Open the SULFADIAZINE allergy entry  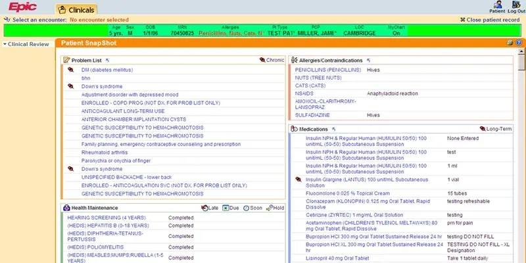tap(312, 115)
